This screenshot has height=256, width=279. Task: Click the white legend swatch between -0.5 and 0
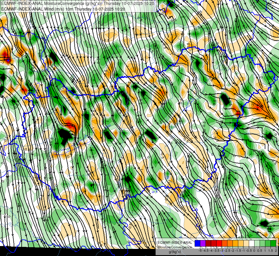[x=252, y=243]
